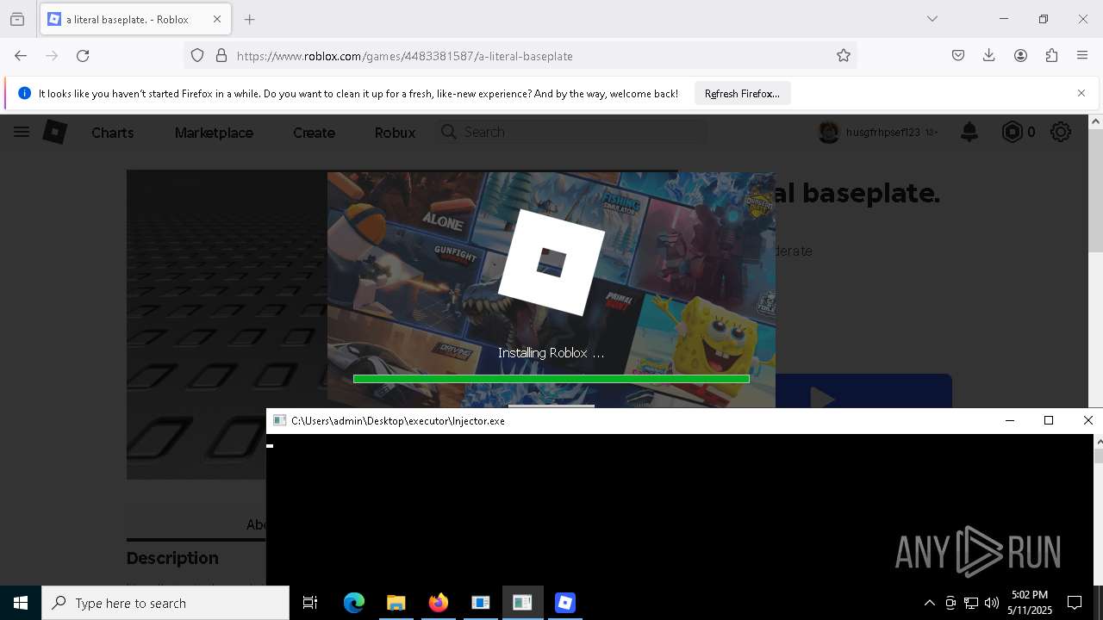
Task: Go to Roblox home via logo
Action: [55, 132]
